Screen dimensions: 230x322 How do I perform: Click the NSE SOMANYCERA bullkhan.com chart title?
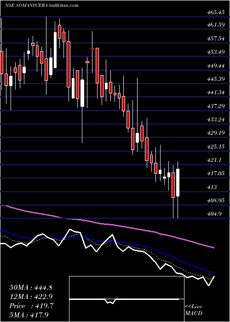[x=42, y=6]
